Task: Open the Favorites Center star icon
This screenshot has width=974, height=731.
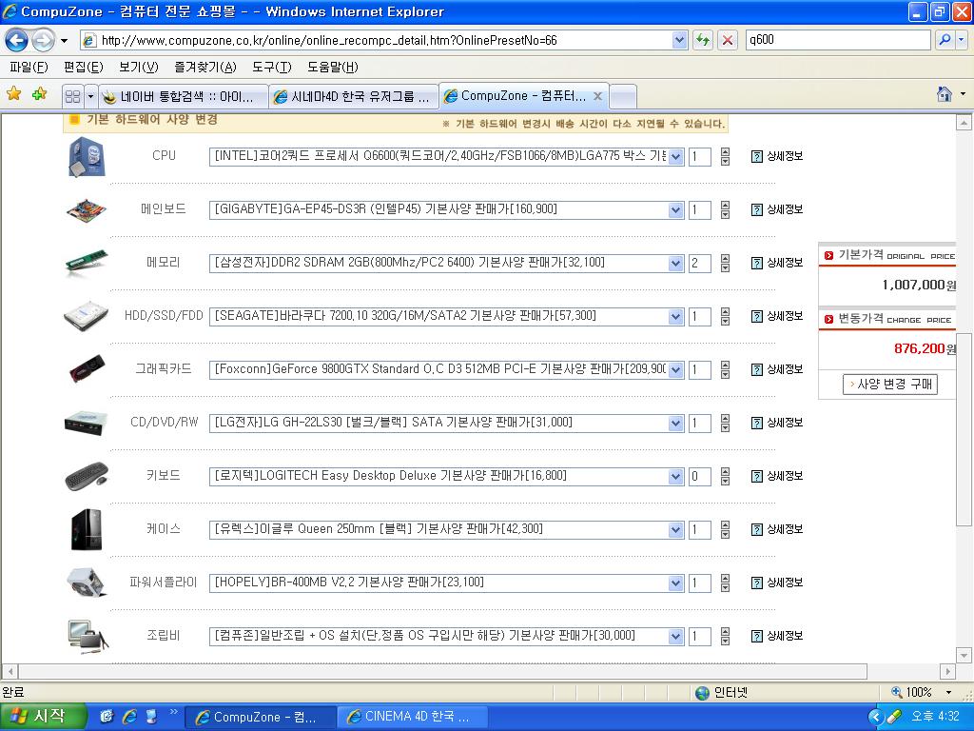Action: click(x=13, y=94)
